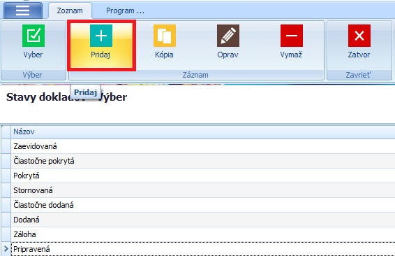Delete the record using Vymaž icon

[292, 36]
